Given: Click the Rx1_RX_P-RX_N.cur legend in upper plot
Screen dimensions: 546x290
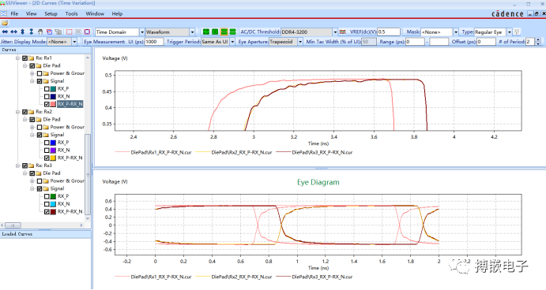Looking at the screenshot, I should (x=153, y=152).
